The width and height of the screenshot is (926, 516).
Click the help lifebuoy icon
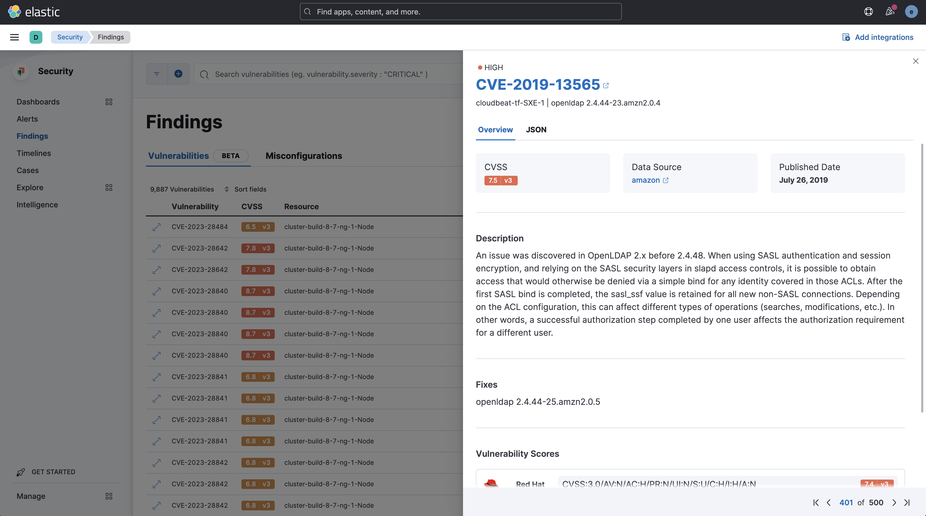pyautogui.click(x=868, y=12)
